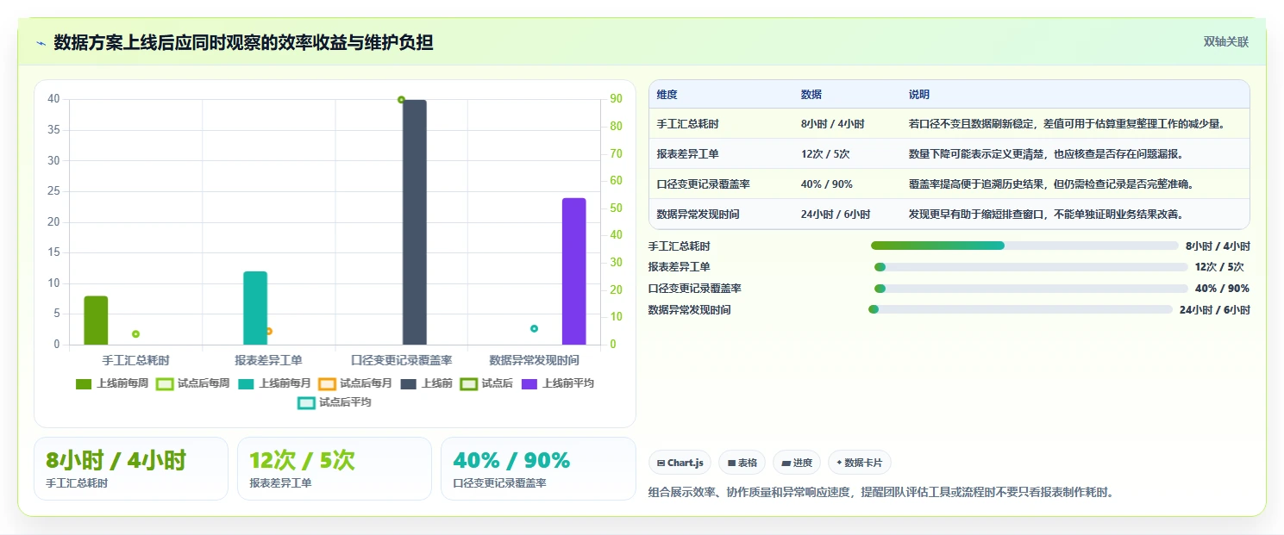Click the x-axis label 手工汇总耗时

135,360
